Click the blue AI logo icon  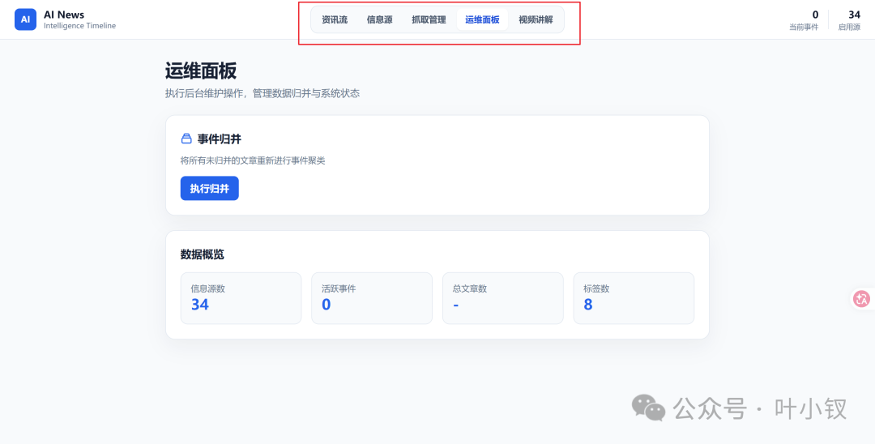(x=25, y=19)
